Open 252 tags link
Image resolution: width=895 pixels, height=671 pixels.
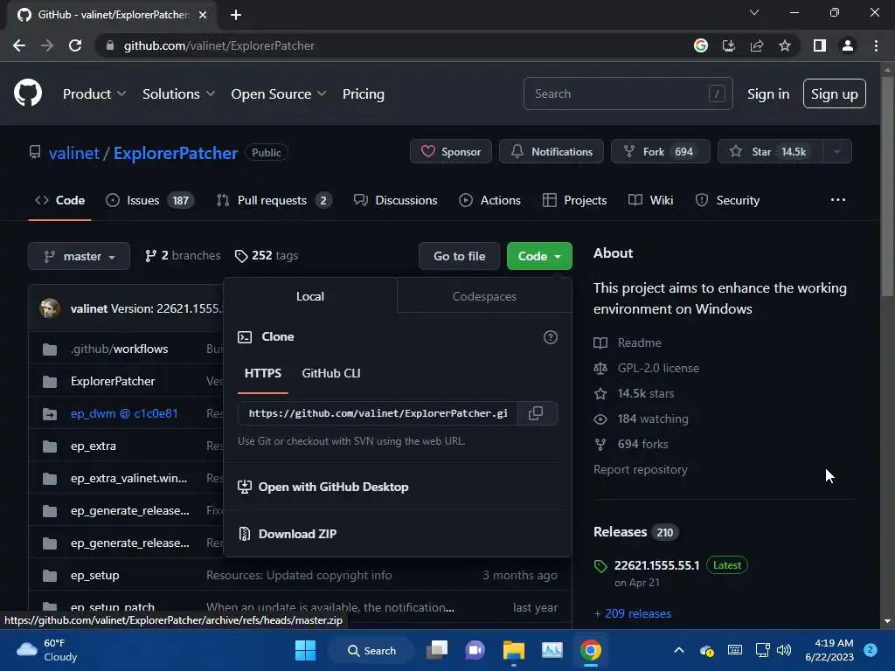coord(267,256)
